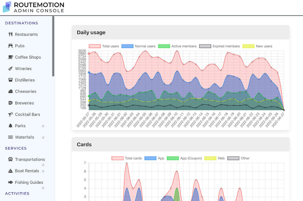
Task: Open Coffee Shops via its mug icon
Action: [10, 57]
